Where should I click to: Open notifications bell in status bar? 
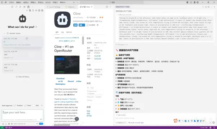[x=214, y=128]
